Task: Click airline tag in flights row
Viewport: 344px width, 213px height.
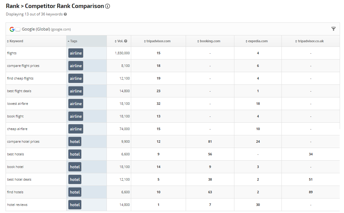Action: pyautogui.click(x=76, y=53)
